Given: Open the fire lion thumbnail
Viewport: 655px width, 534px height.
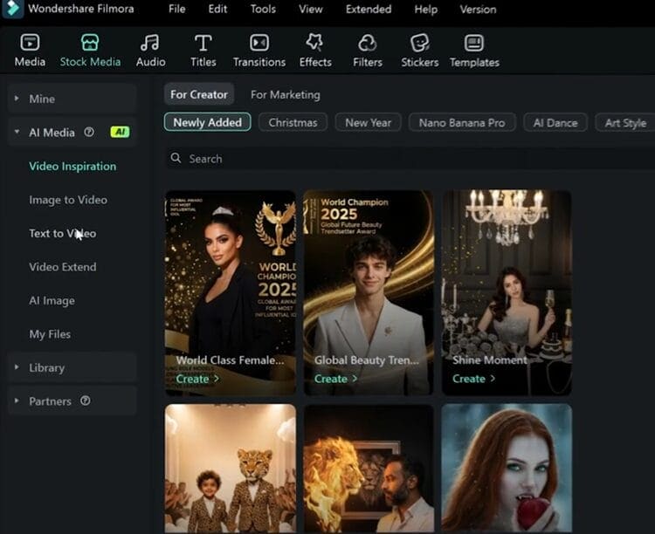Looking at the screenshot, I should pyautogui.click(x=369, y=469).
